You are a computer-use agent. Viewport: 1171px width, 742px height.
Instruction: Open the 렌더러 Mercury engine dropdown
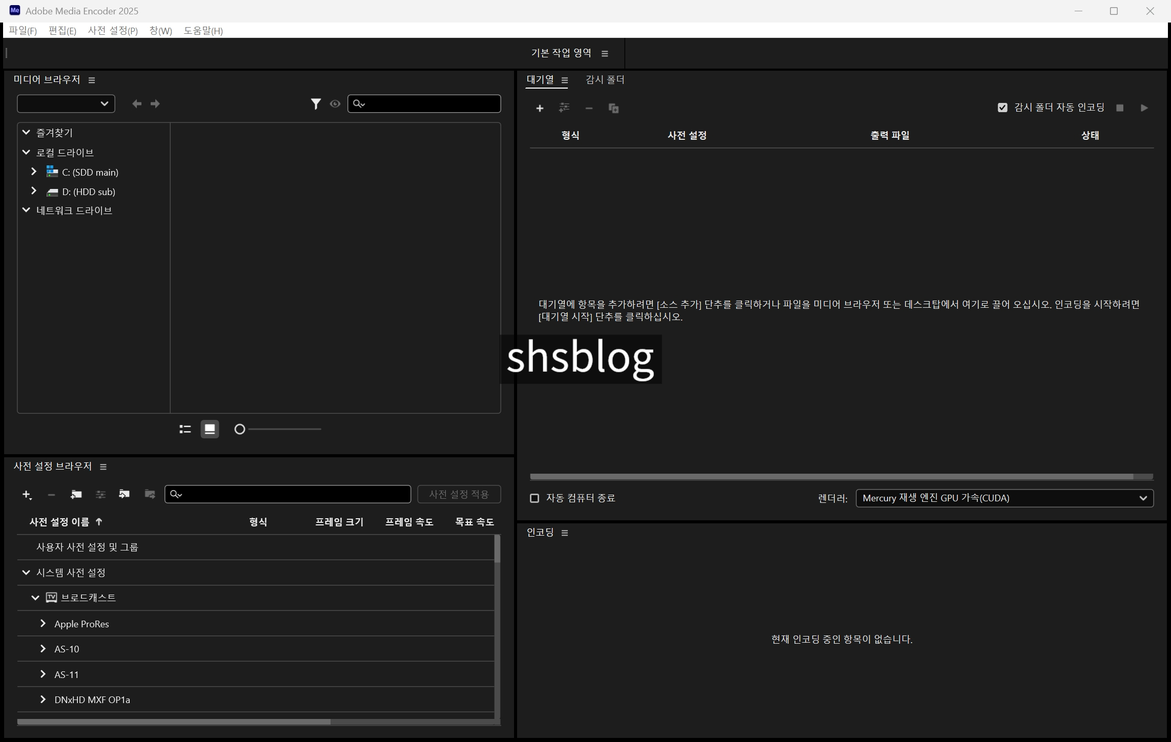point(1004,498)
